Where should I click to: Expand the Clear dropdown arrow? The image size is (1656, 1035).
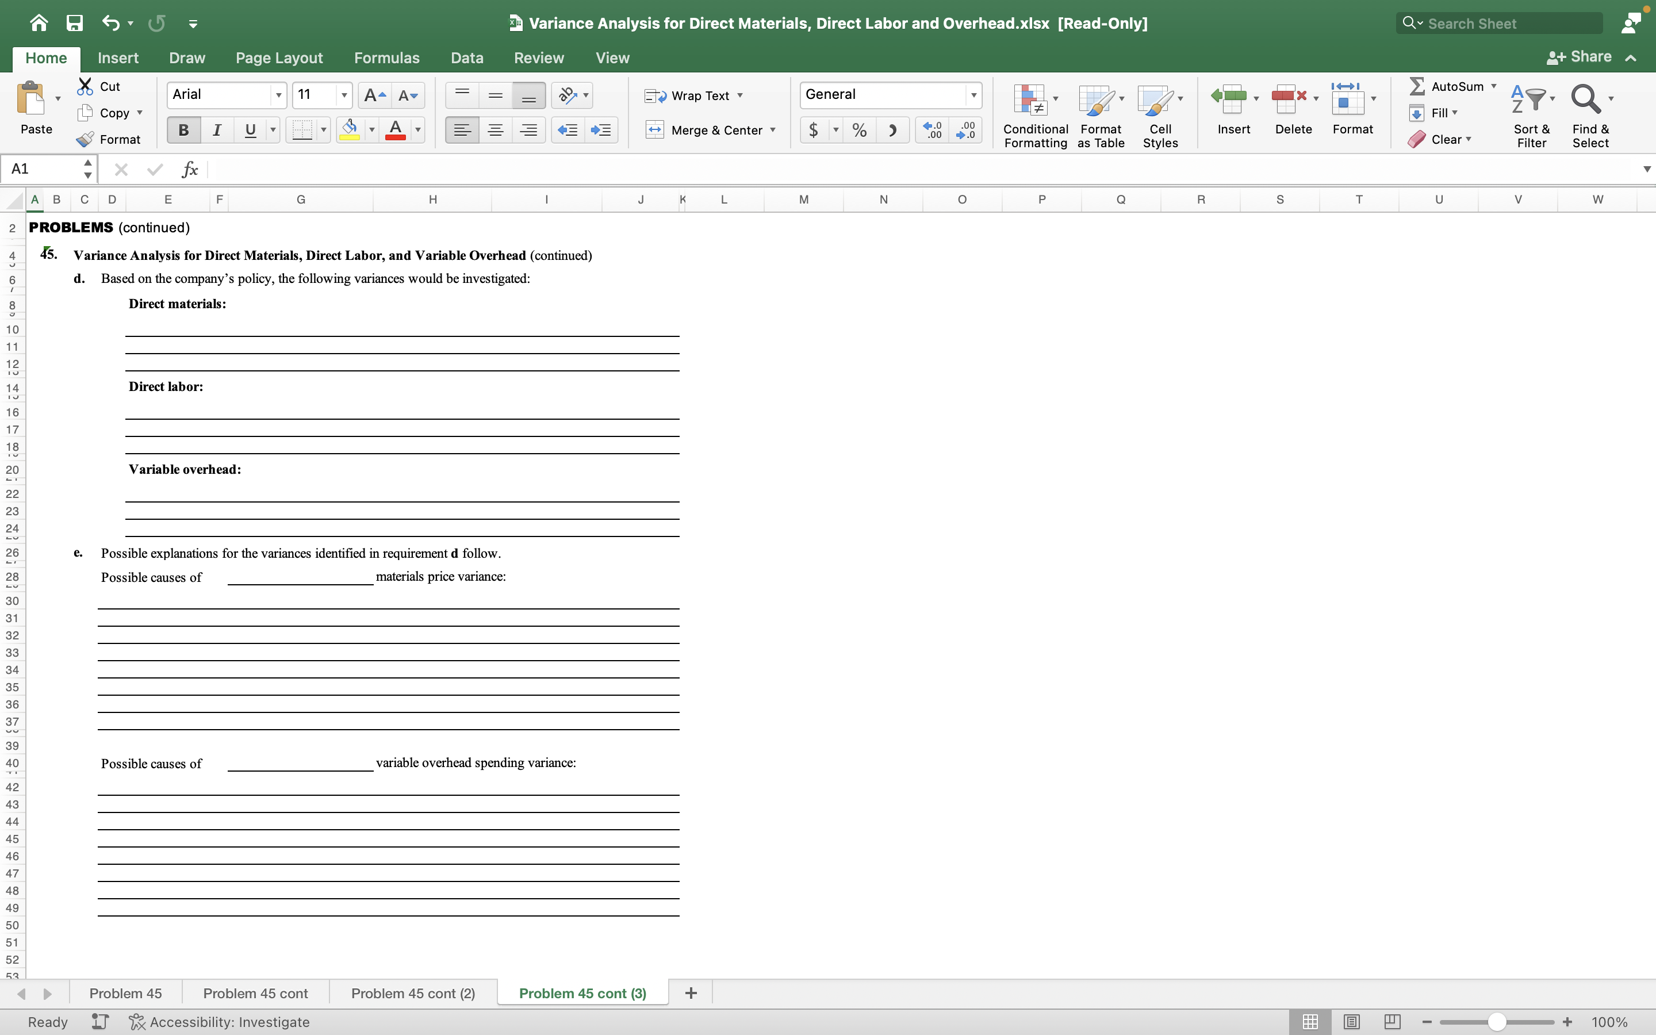1469,140
